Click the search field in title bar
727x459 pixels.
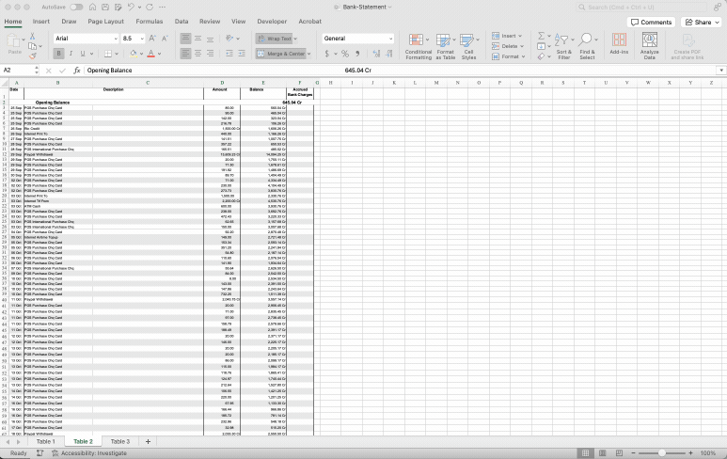[641, 7]
